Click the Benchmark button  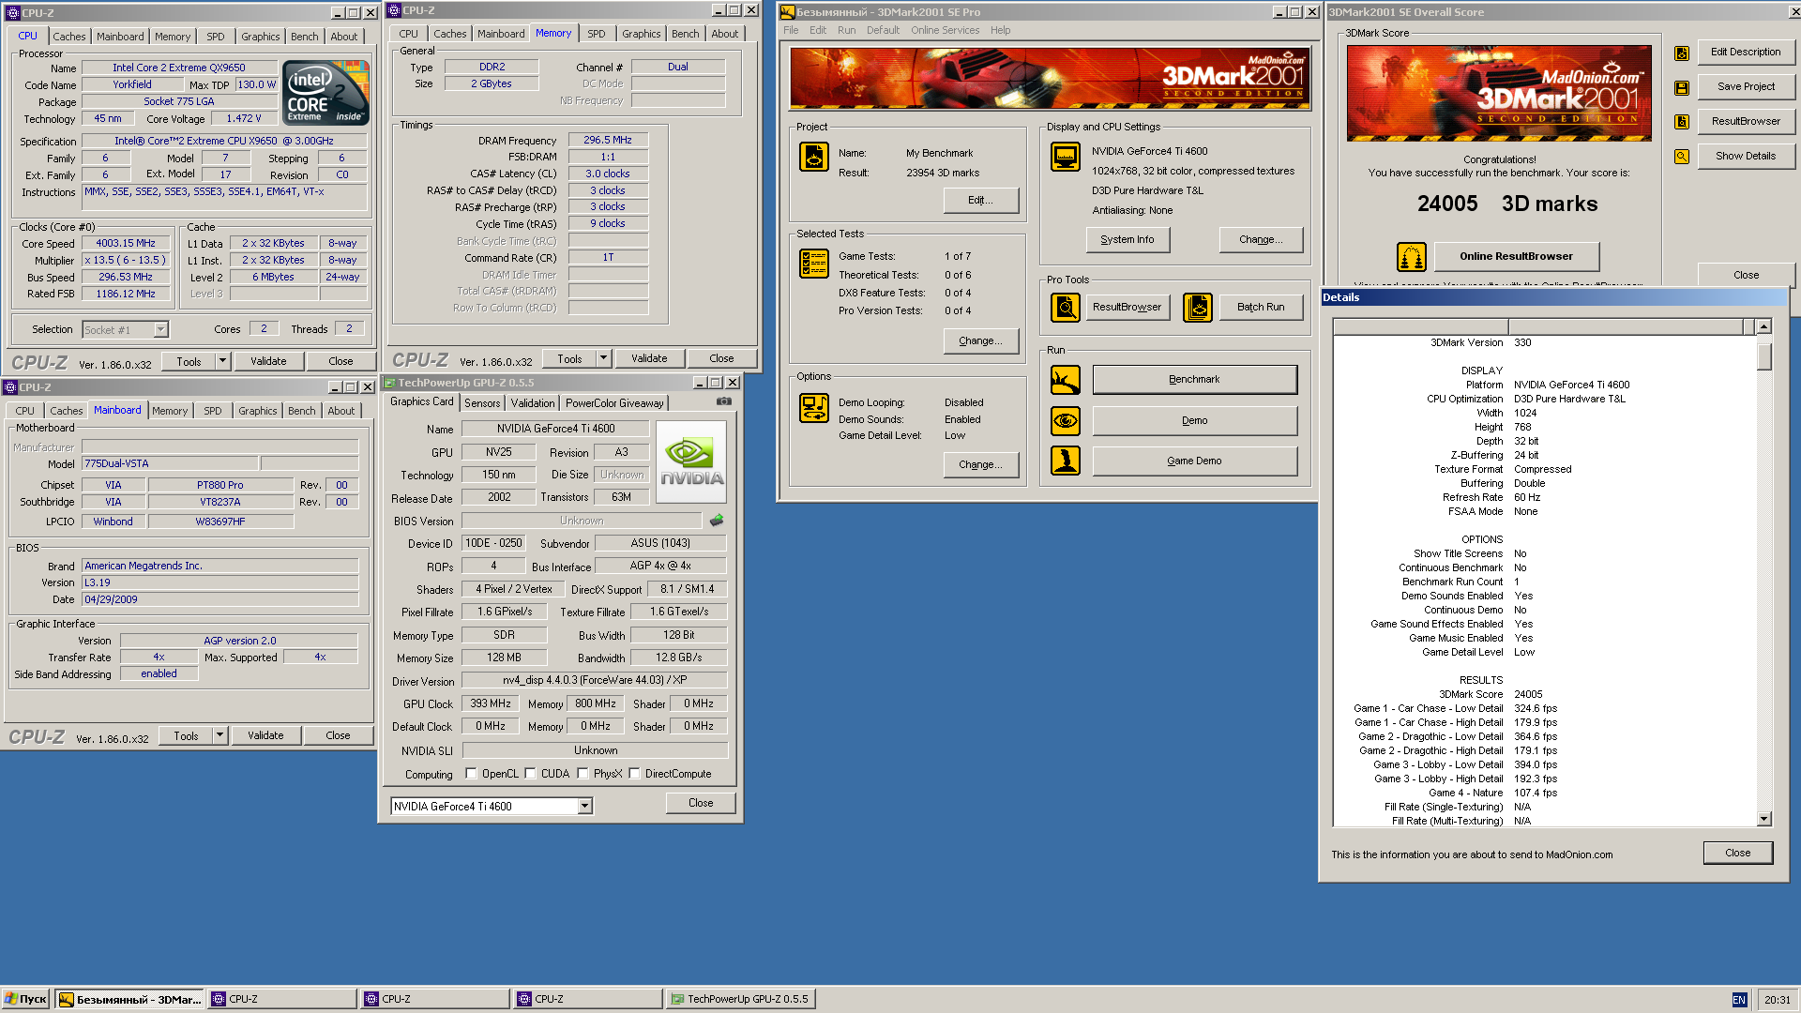point(1194,380)
